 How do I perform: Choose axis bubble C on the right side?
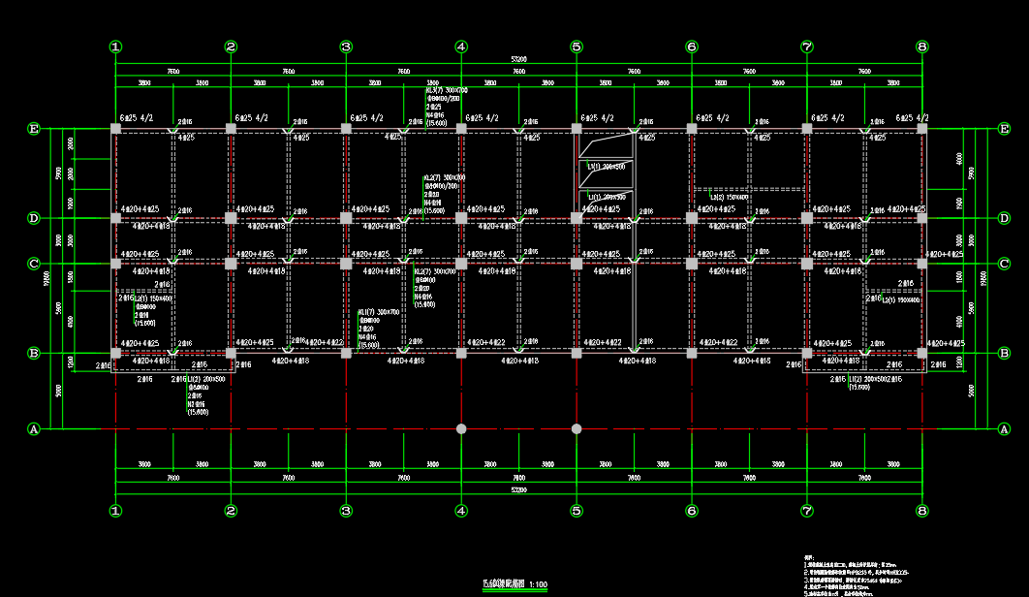pyautogui.click(x=1004, y=264)
